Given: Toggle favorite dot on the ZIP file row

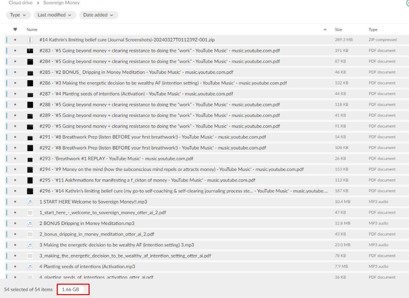Looking at the screenshot, I should (x=15, y=40).
